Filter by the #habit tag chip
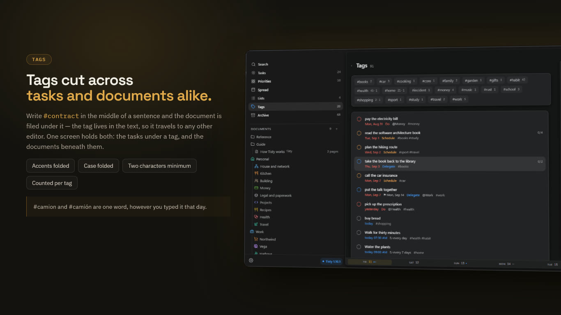Screen dimensions: 561x315 517,80
